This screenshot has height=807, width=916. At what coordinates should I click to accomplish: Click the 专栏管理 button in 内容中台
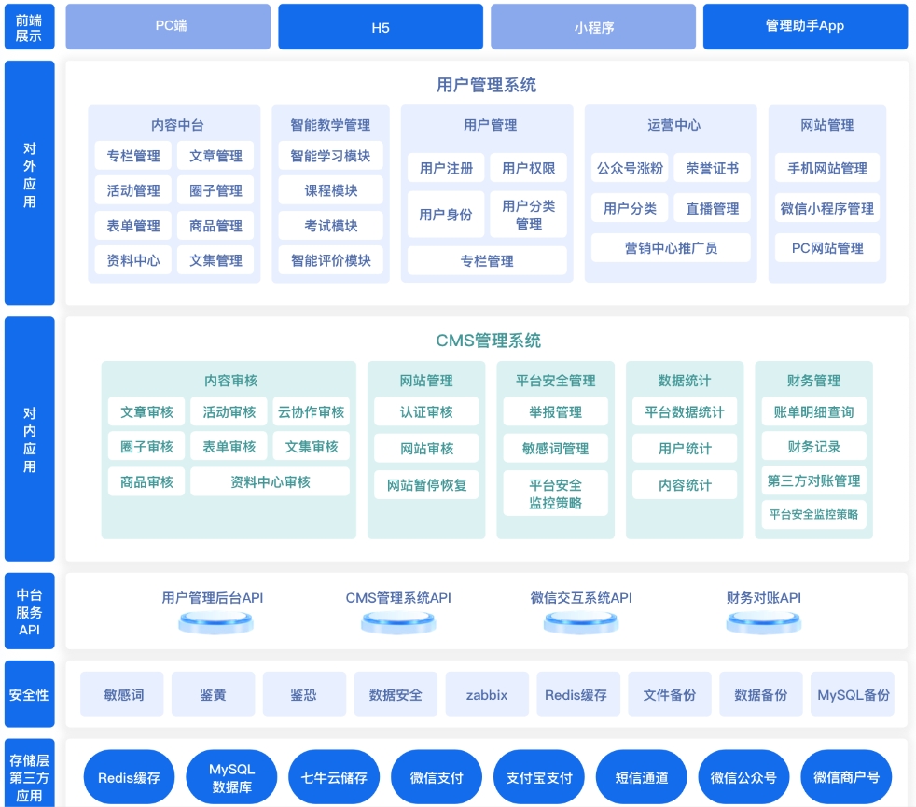[x=133, y=156]
